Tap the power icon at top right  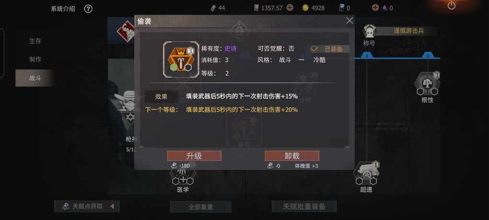point(451,5)
